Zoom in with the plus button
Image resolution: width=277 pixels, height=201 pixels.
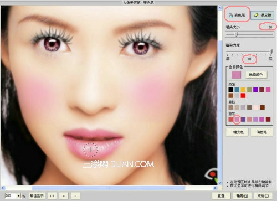click(64, 196)
